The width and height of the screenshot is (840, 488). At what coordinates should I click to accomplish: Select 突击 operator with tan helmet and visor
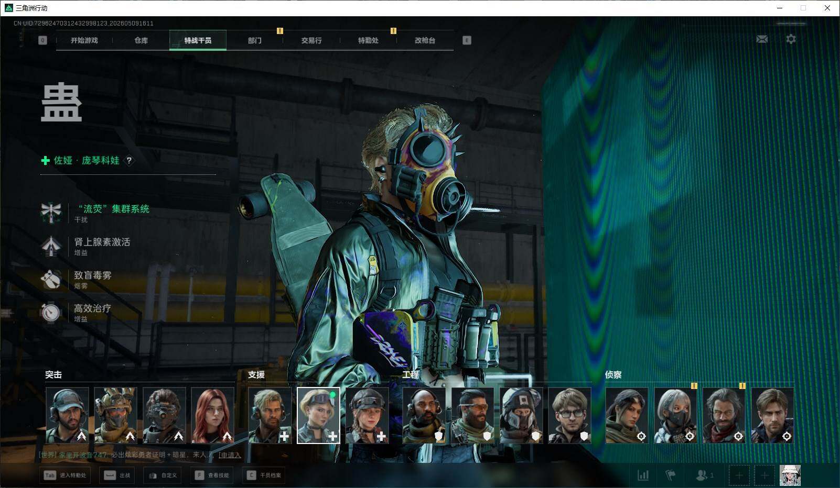pyautogui.click(x=116, y=415)
